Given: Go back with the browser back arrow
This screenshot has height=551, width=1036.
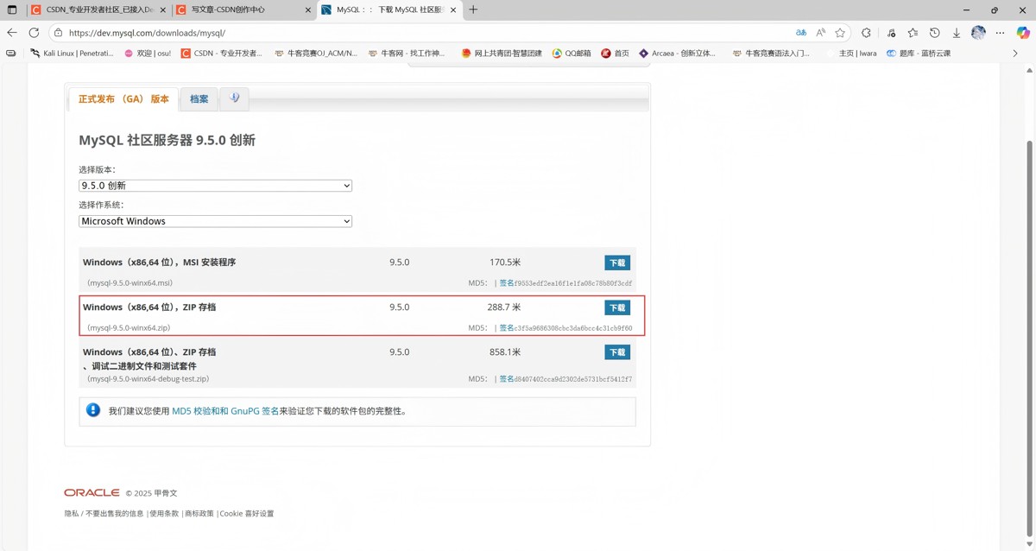Looking at the screenshot, I should [x=12, y=33].
